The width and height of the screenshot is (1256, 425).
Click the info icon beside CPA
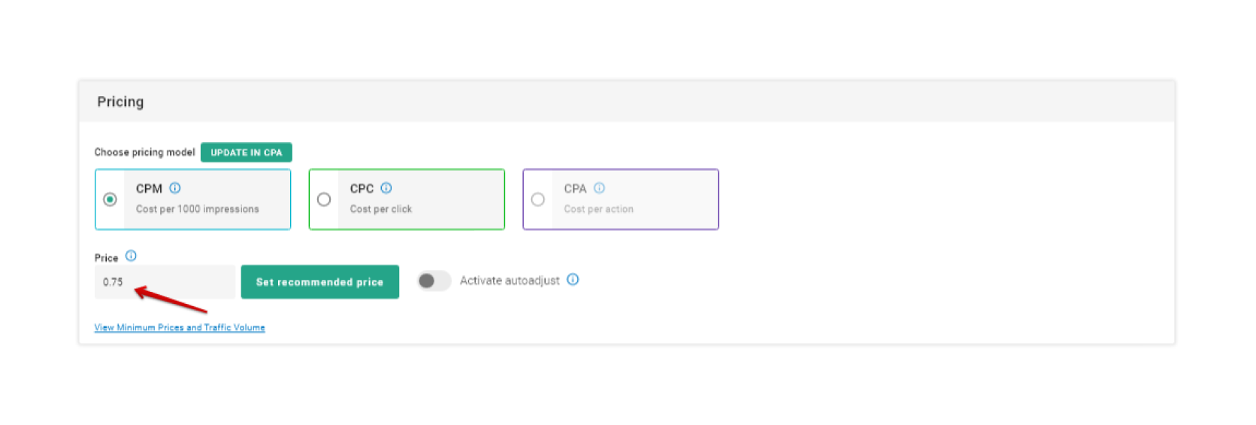[599, 188]
